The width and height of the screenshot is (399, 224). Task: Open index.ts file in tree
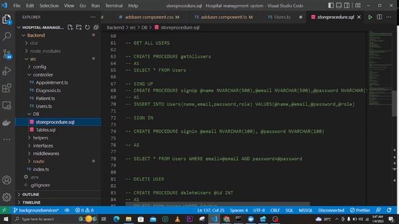coord(41,169)
